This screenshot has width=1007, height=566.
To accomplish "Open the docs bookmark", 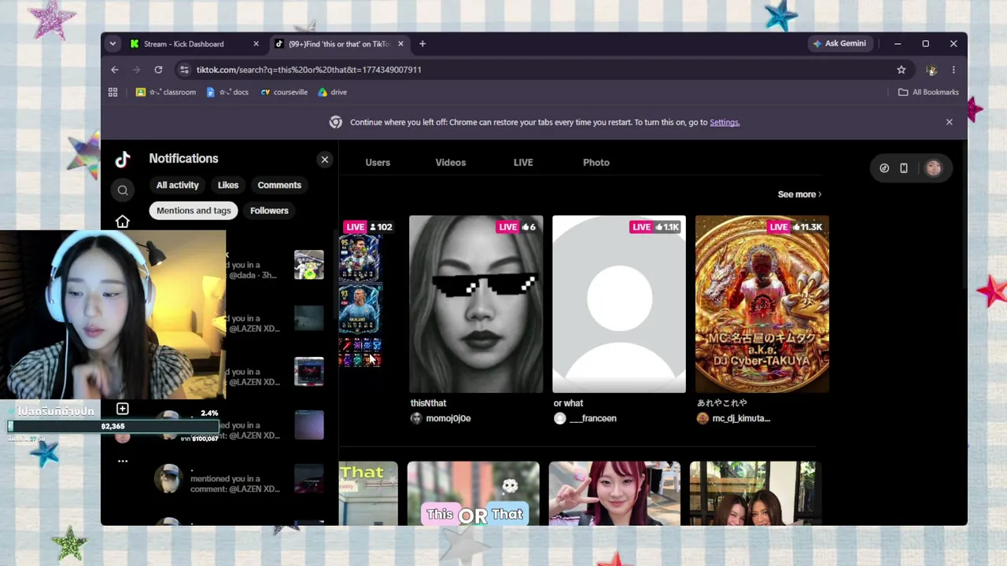I will [x=227, y=92].
